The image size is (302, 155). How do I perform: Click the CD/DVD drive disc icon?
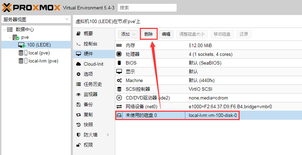[119, 98]
